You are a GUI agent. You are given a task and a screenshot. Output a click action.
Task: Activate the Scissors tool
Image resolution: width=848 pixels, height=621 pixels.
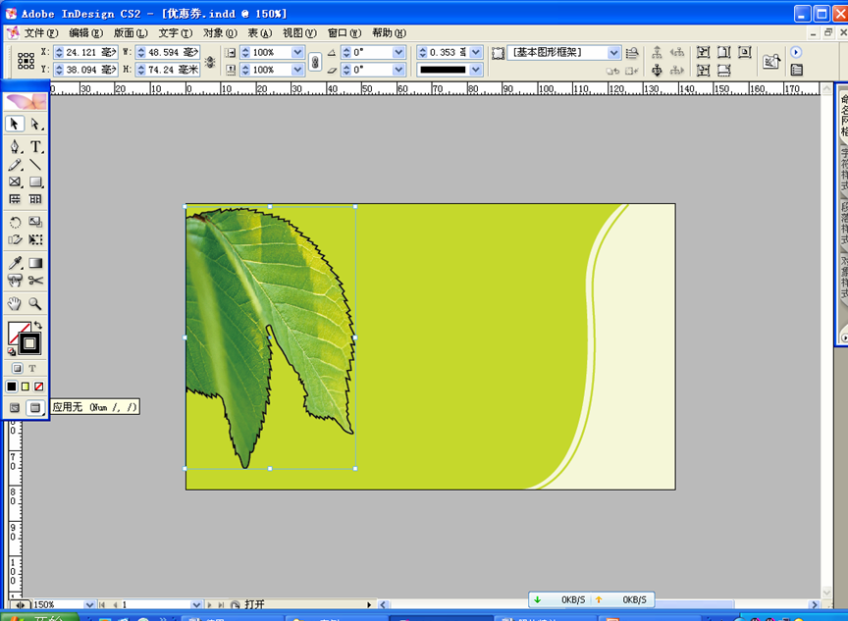[35, 281]
